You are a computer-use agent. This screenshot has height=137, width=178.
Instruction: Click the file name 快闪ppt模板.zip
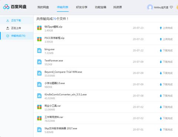tap(53, 27)
